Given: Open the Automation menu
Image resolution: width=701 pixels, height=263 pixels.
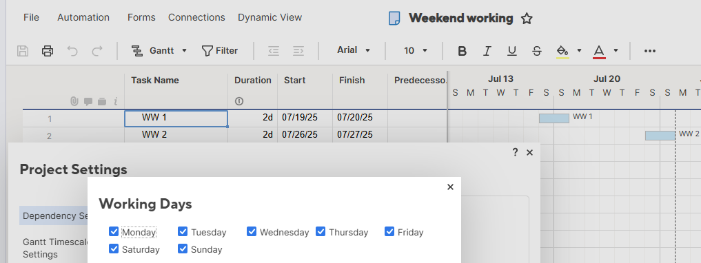Looking at the screenshot, I should [83, 17].
